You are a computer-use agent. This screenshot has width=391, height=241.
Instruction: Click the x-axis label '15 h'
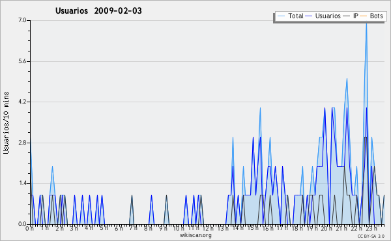253,228
